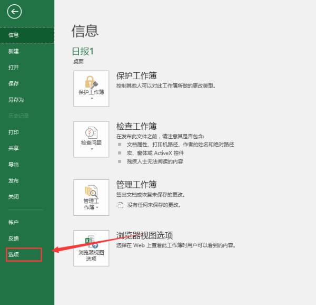316x305 pixels.
Task: Click the 浏览器视图选项 section heading
Action: pos(144,235)
